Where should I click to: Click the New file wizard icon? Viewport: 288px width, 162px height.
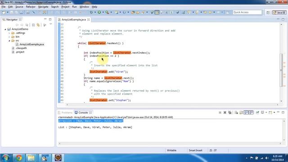(x=4, y=12)
